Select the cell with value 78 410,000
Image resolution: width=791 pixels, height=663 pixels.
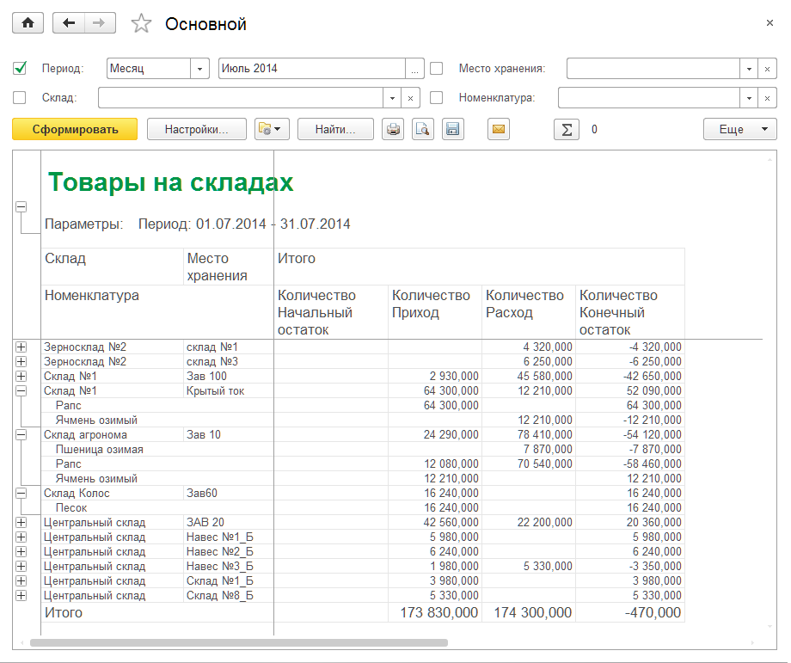click(x=529, y=435)
